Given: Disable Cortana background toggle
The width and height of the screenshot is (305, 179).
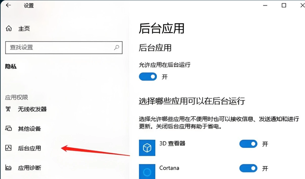Looking at the screenshot, I should coord(248,168).
